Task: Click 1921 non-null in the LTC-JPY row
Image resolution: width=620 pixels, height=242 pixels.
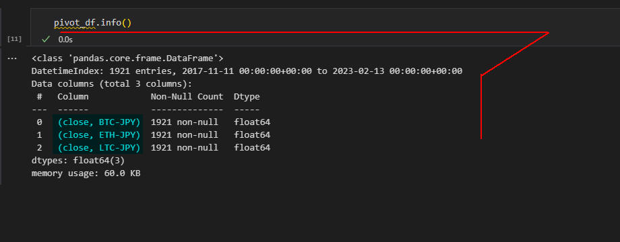Action: coord(184,148)
